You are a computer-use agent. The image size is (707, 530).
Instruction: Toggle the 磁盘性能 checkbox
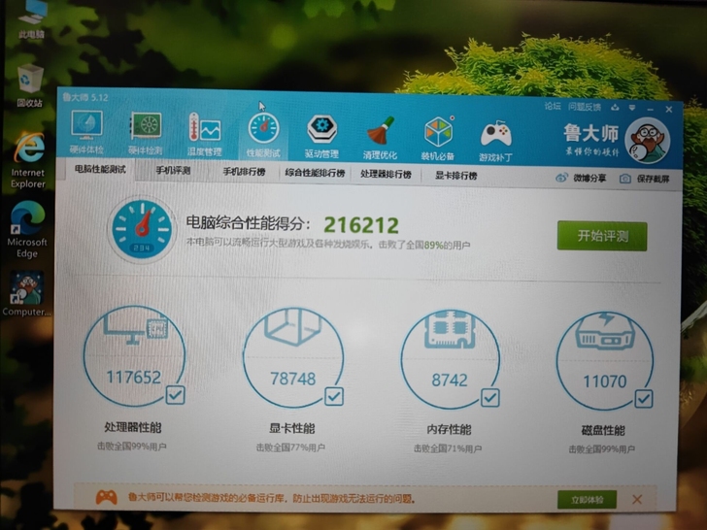click(644, 399)
